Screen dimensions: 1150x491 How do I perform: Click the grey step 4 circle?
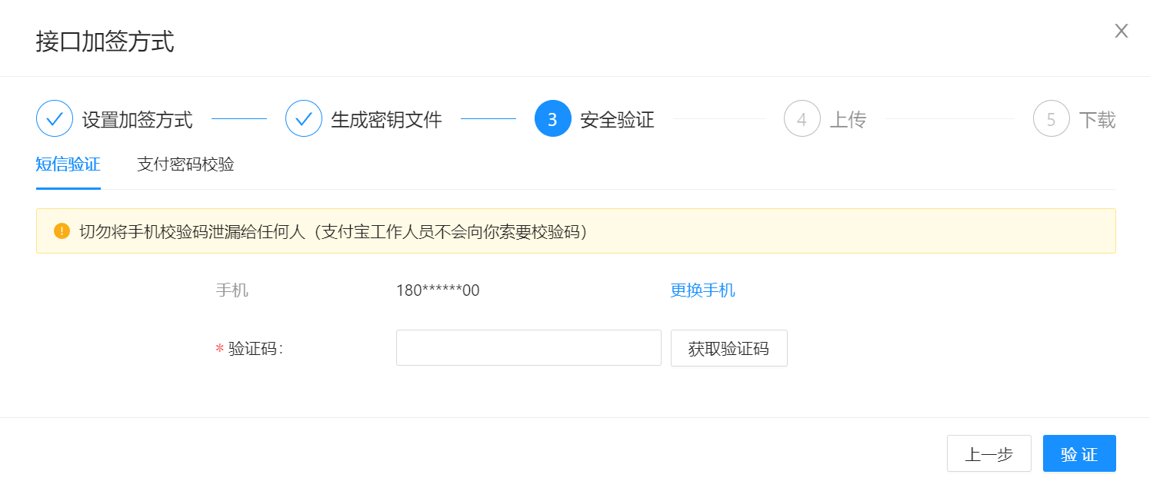tap(802, 119)
